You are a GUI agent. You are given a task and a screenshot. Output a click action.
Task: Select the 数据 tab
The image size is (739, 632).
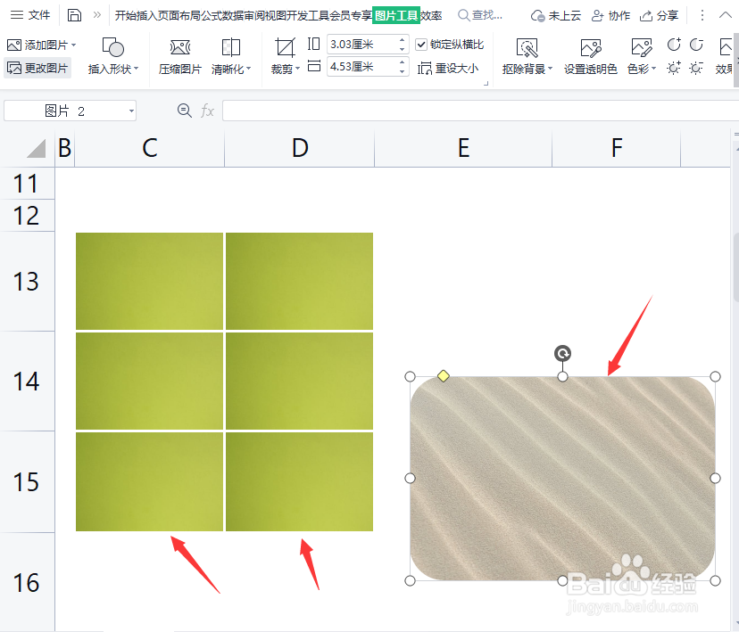pyautogui.click(x=233, y=15)
